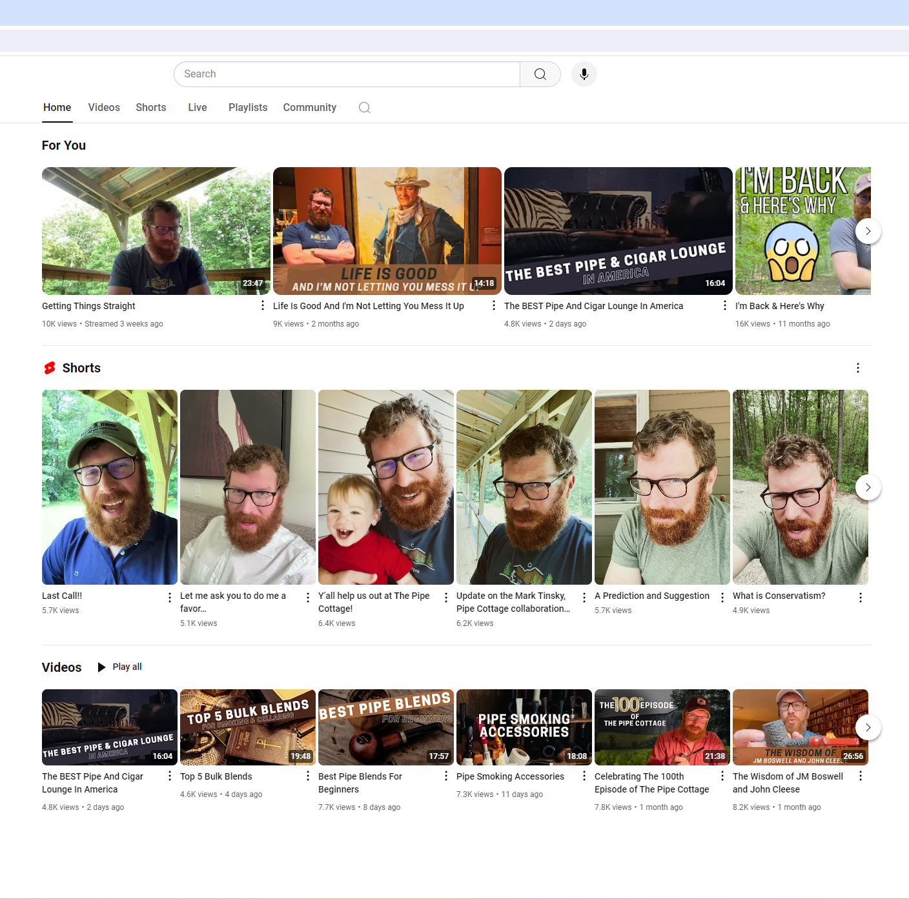Show next For You videos arrow
909x899 pixels.
(868, 231)
